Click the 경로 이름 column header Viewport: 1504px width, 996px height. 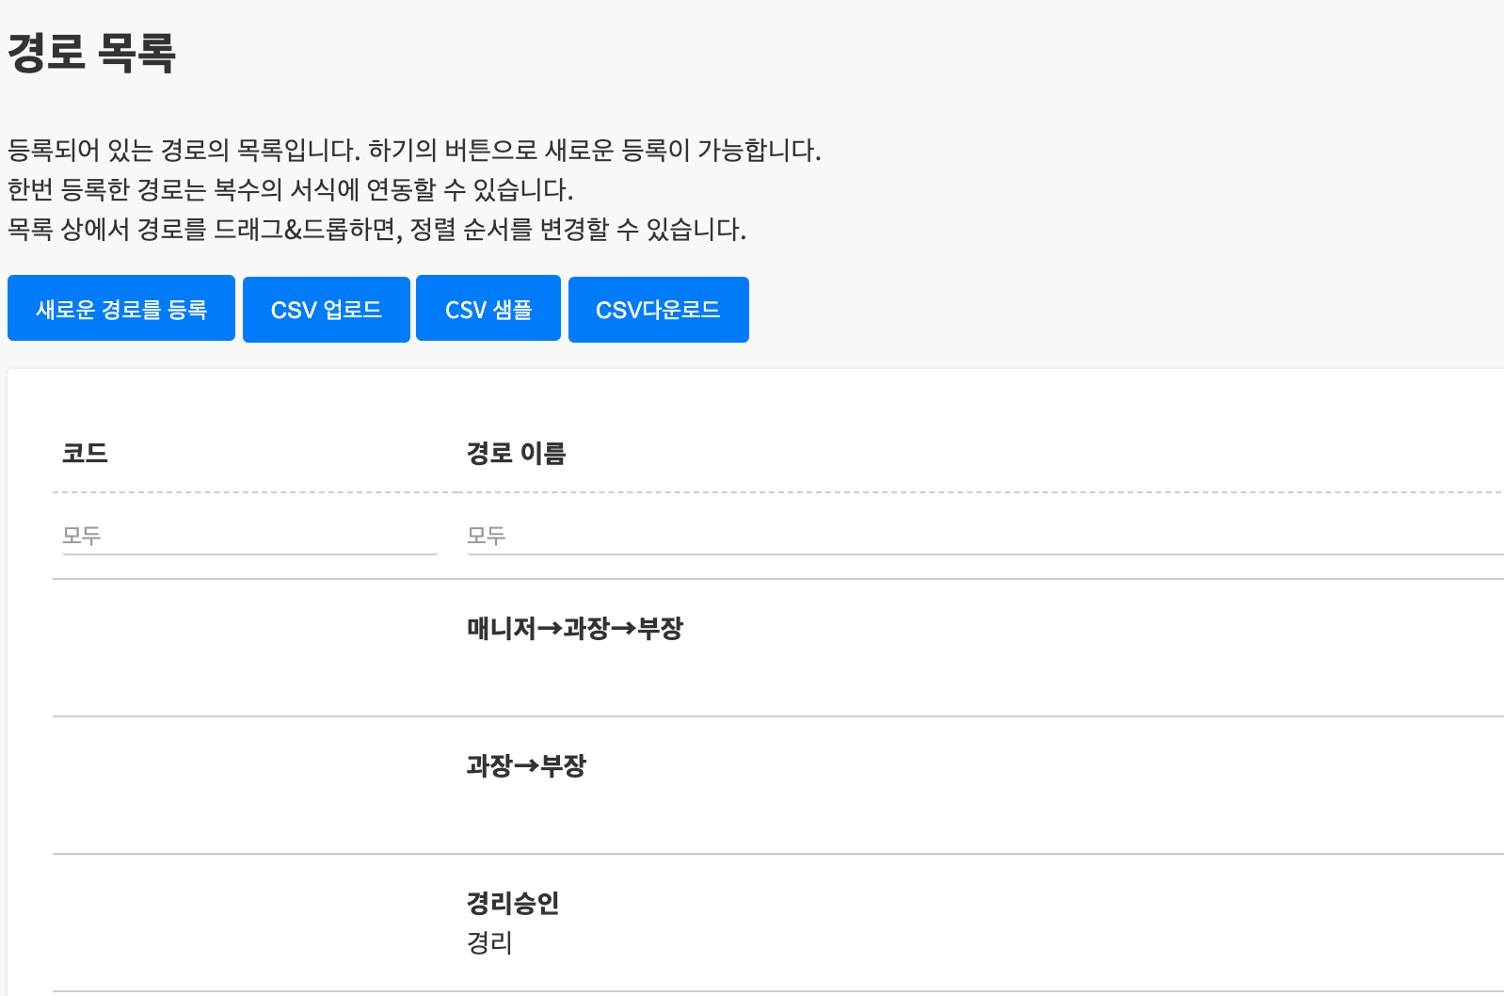click(x=516, y=454)
